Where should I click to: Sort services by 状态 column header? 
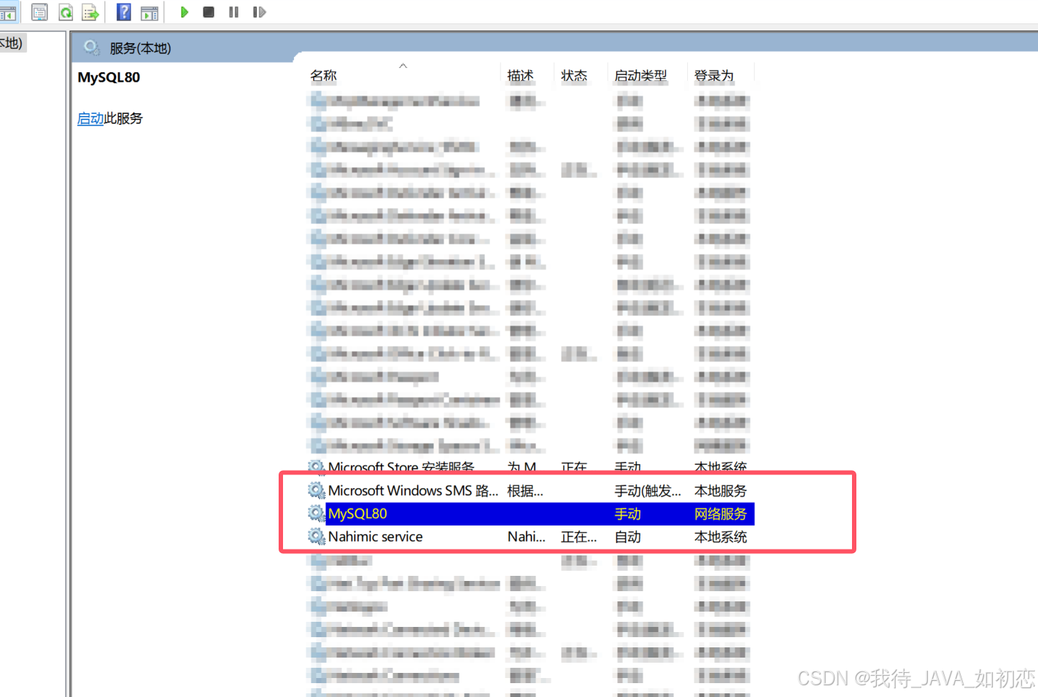click(574, 74)
